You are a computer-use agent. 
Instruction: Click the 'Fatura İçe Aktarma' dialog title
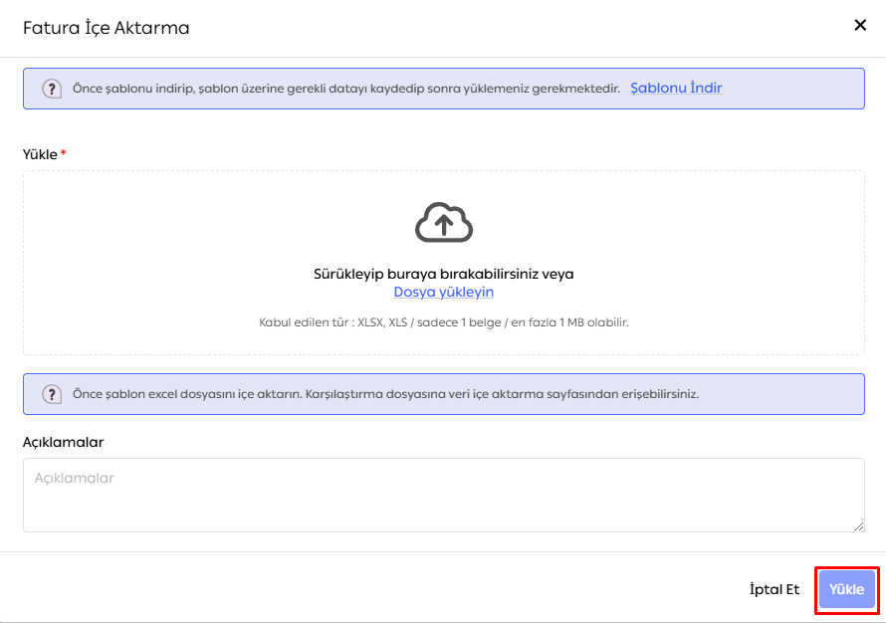click(107, 28)
